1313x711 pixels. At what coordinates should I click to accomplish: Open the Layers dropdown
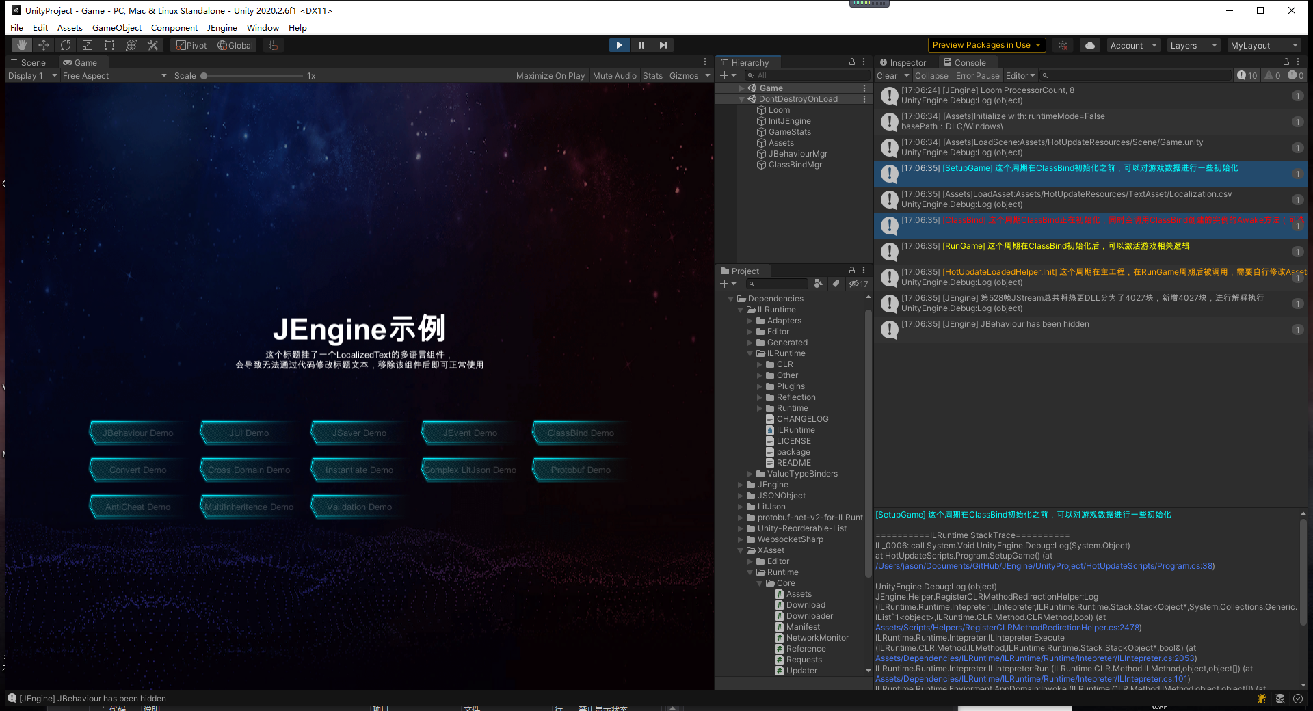tap(1193, 45)
